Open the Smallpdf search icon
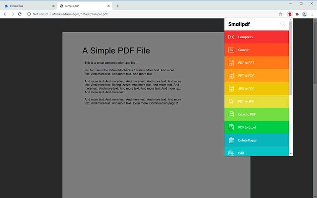 point(283,24)
